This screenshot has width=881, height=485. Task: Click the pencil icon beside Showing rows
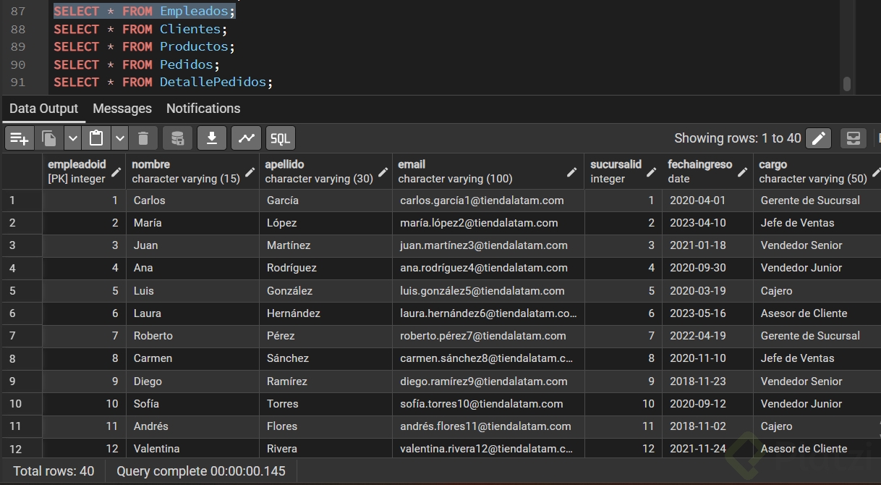(x=819, y=138)
